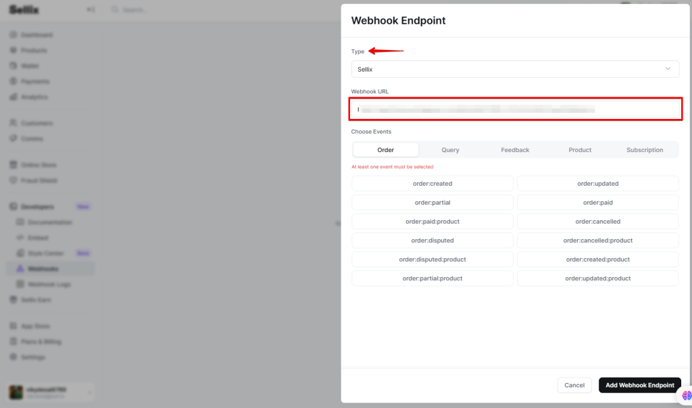This screenshot has height=408, width=692.
Task: Toggle the order:paid event option
Action: pyautogui.click(x=597, y=203)
